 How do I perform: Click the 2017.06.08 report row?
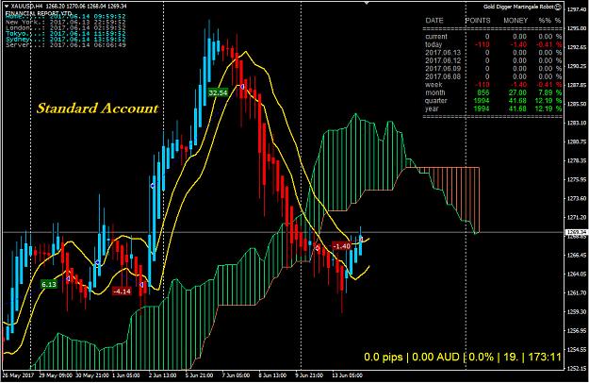click(493, 76)
